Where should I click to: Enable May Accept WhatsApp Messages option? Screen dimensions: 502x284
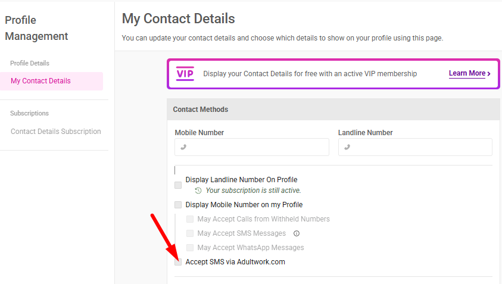coord(190,248)
